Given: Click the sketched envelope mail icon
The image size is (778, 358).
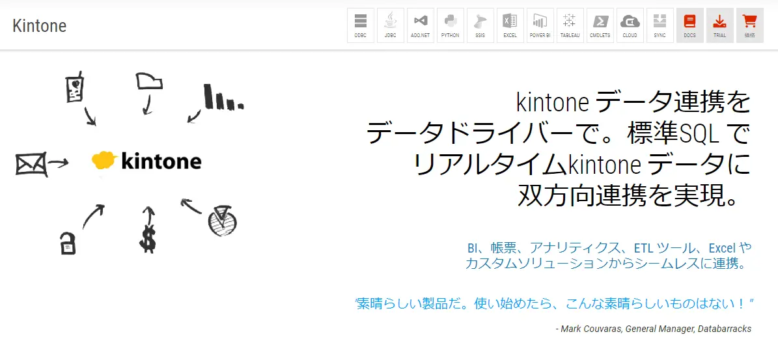Looking at the screenshot, I should tap(31, 164).
